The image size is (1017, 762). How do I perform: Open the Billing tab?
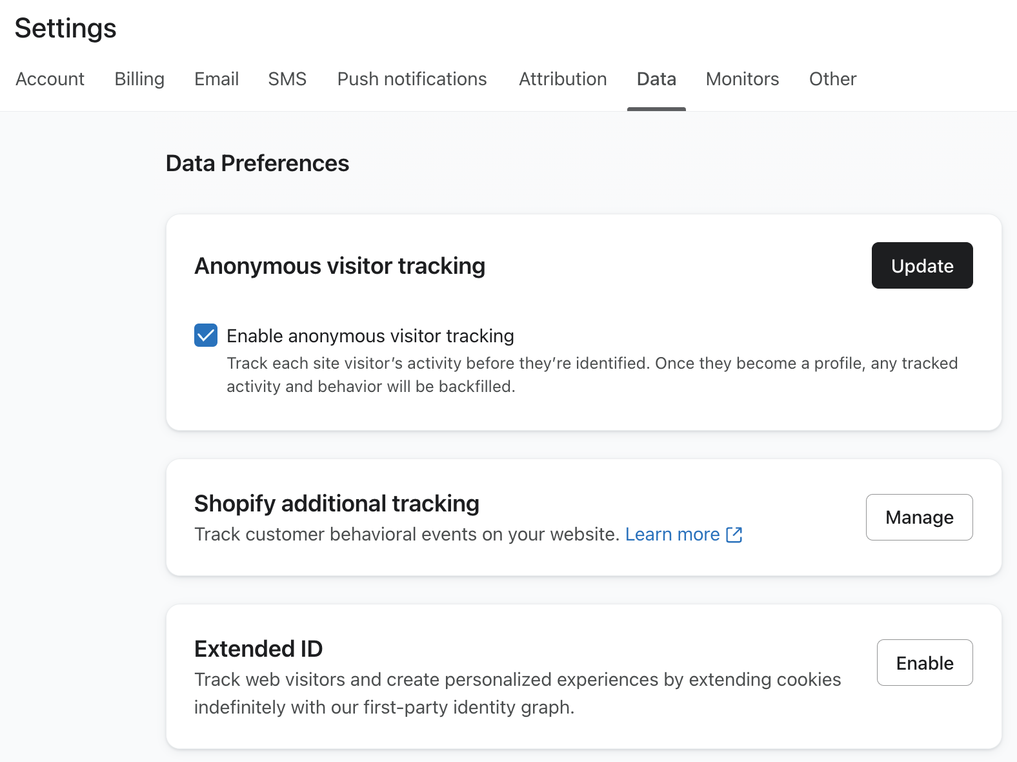[x=139, y=79]
